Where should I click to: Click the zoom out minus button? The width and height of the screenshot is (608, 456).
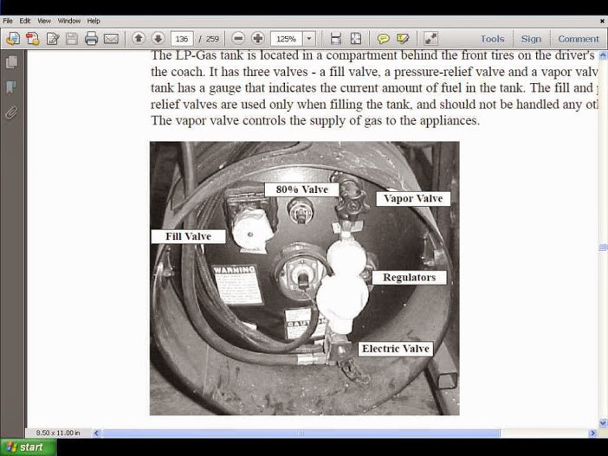[238, 38]
